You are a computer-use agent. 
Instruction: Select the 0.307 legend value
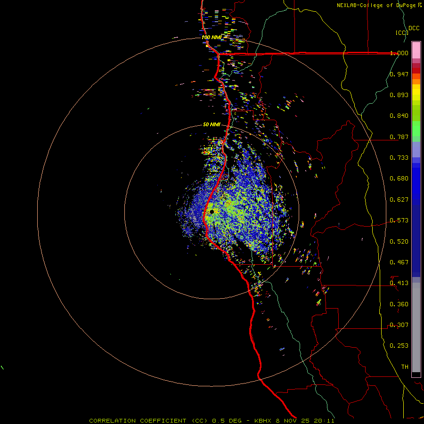399,325
